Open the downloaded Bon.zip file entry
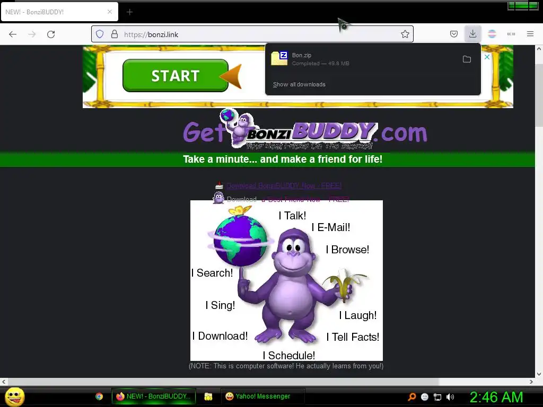Viewport: 543px width, 407px height. click(362, 59)
